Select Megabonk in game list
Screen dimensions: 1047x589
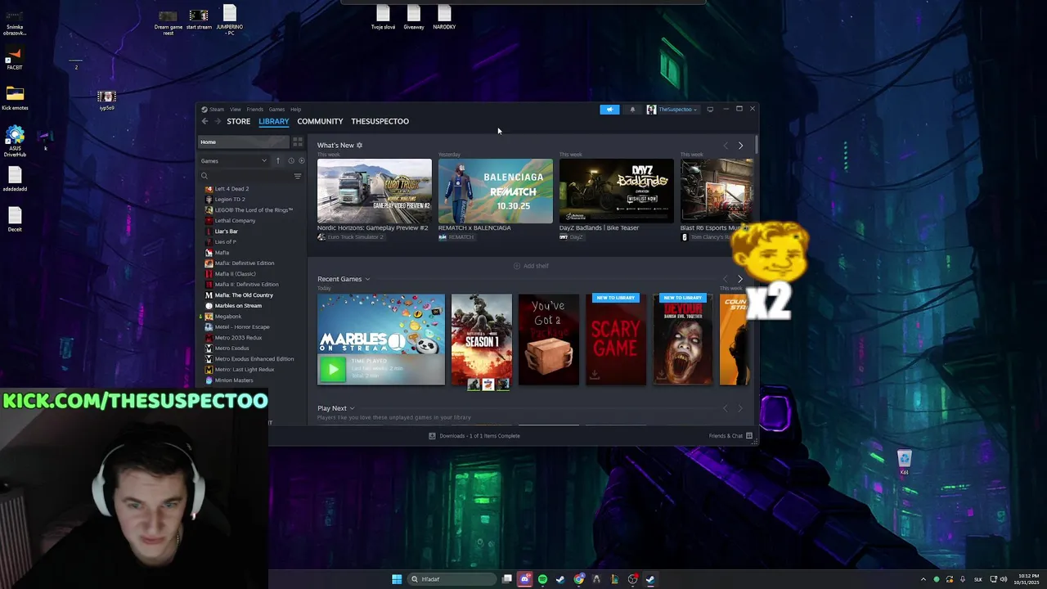(227, 317)
